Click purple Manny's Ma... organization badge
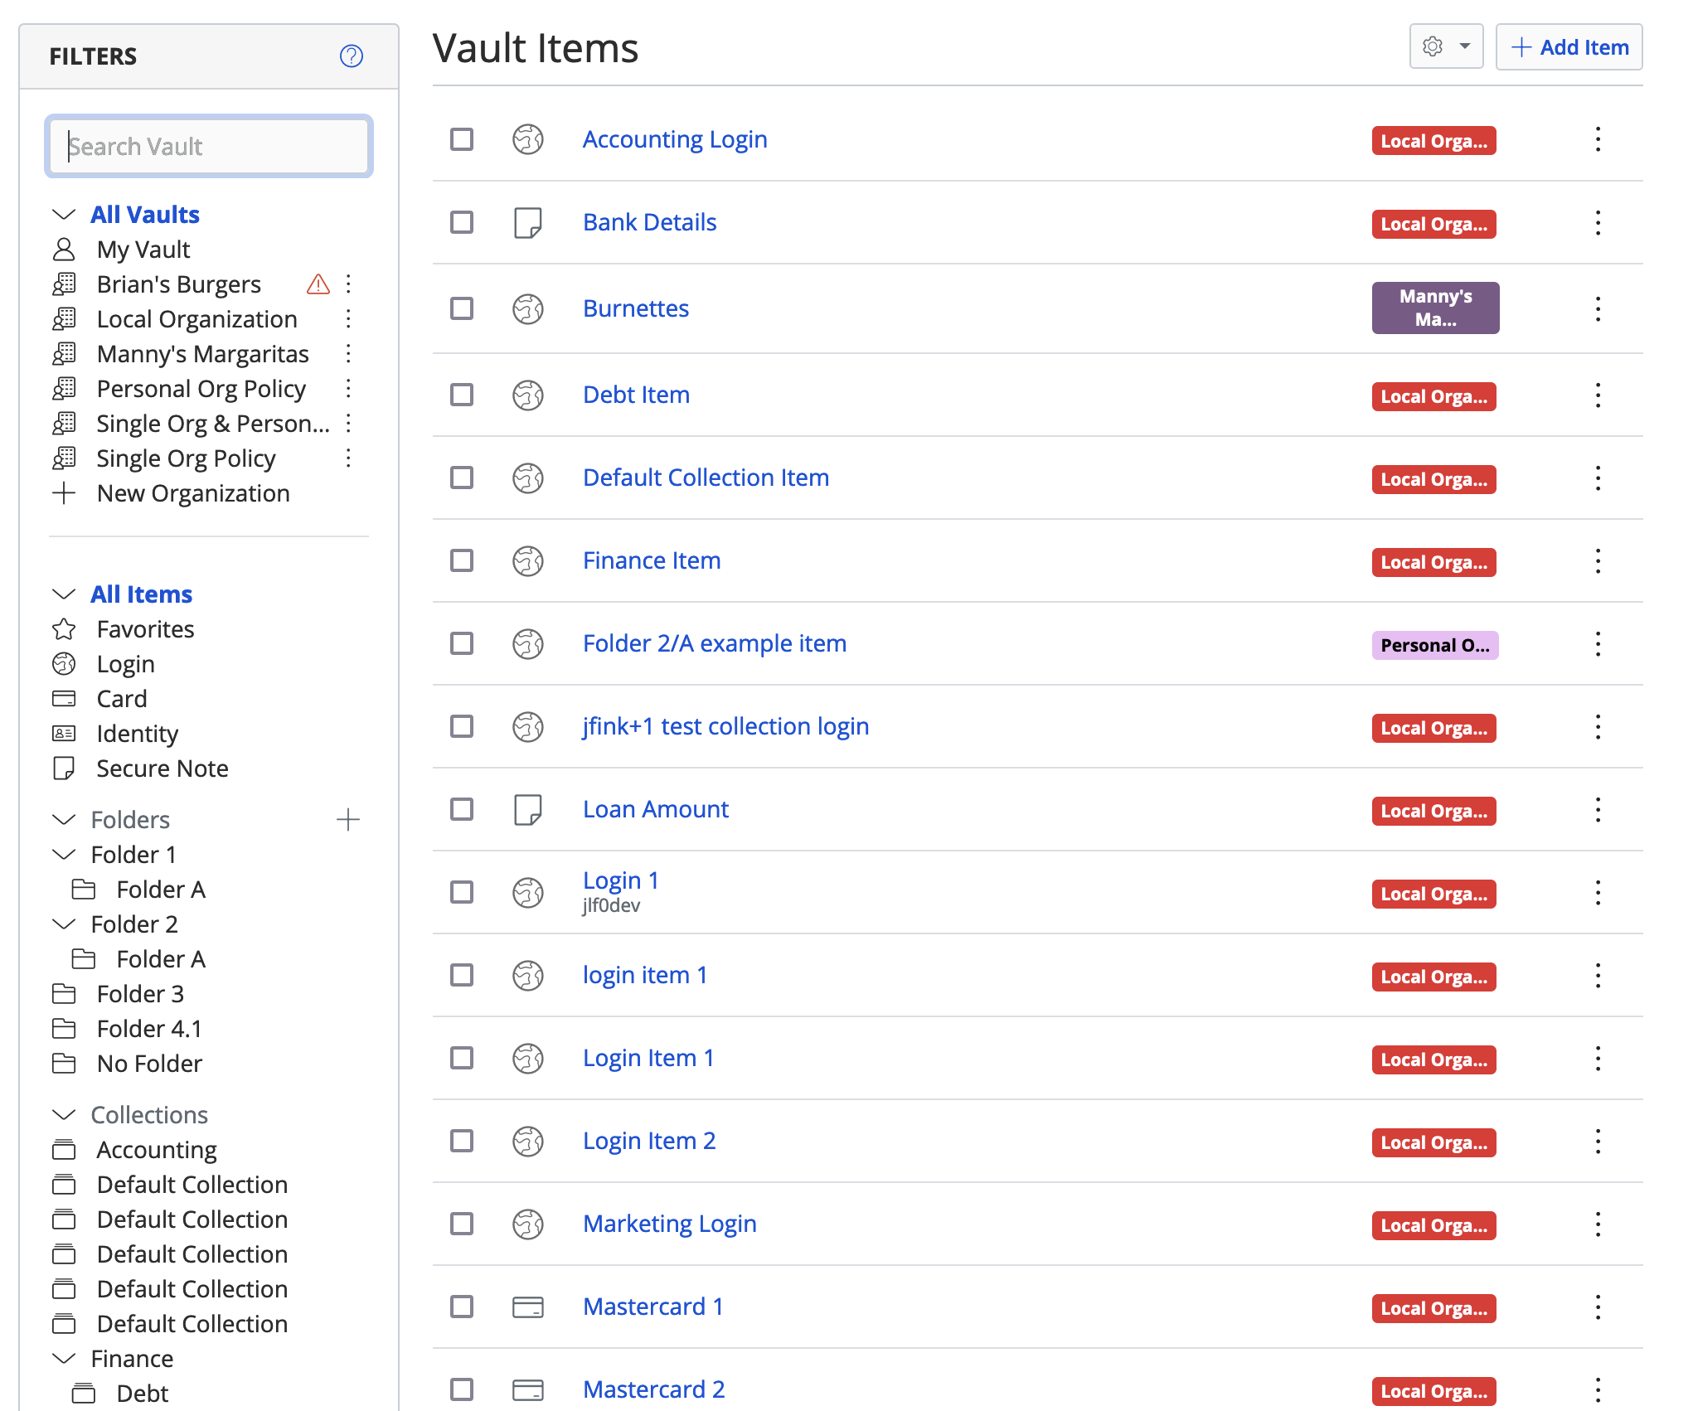 pos(1435,308)
